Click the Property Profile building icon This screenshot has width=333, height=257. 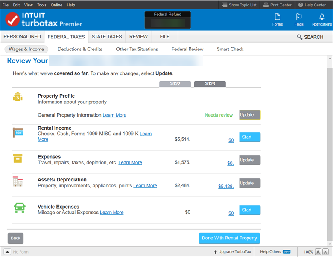[18, 96]
